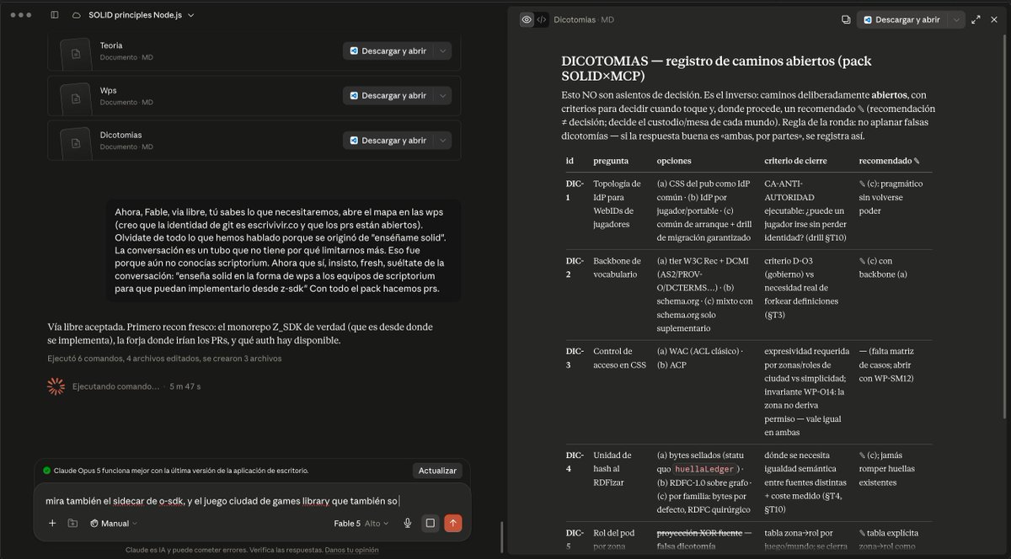Switch to preview eye view in document panel

tap(527, 19)
